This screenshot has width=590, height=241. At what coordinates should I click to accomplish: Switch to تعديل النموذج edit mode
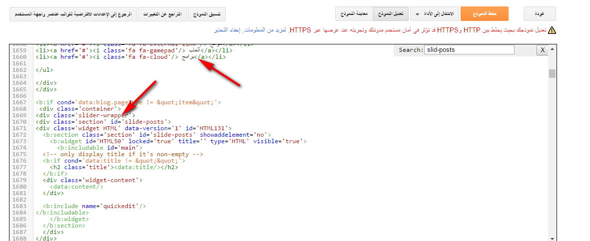pos(391,14)
